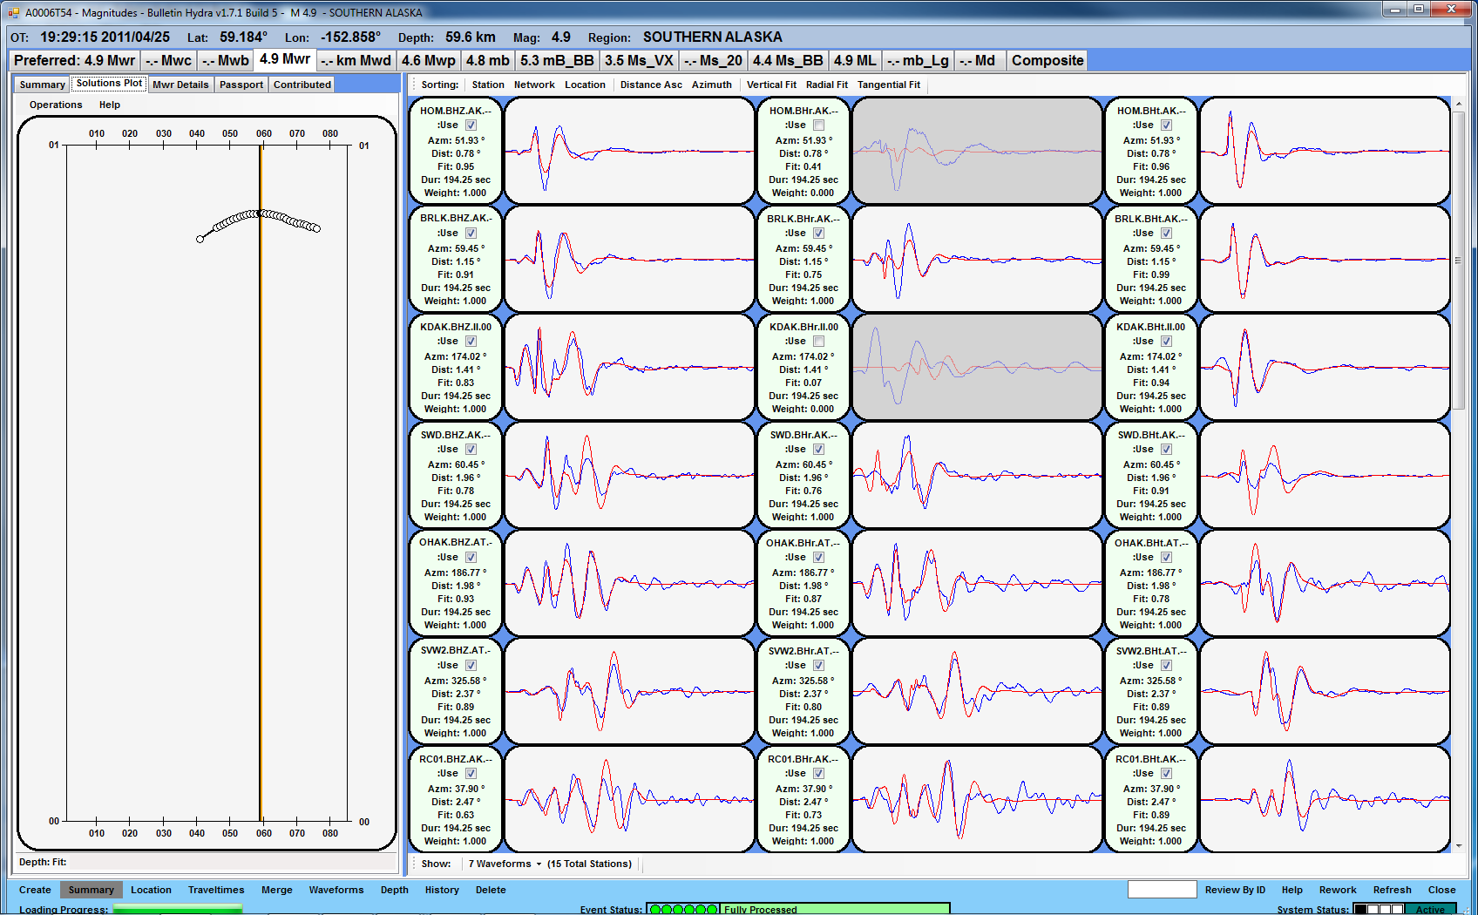Uncheck Use box for HOM.BHZ.AK

click(471, 125)
